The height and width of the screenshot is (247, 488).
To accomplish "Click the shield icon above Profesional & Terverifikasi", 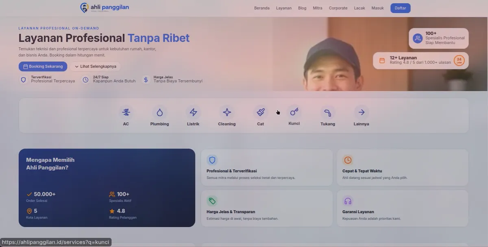I will (212, 160).
